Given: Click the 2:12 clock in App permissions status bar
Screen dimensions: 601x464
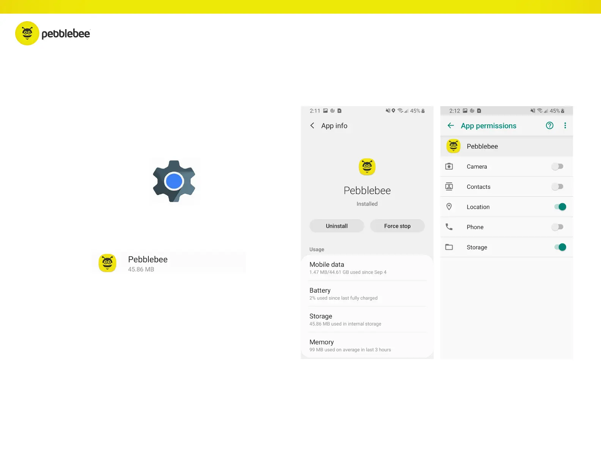Looking at the screenshot, I should click(x=455, y=111).
